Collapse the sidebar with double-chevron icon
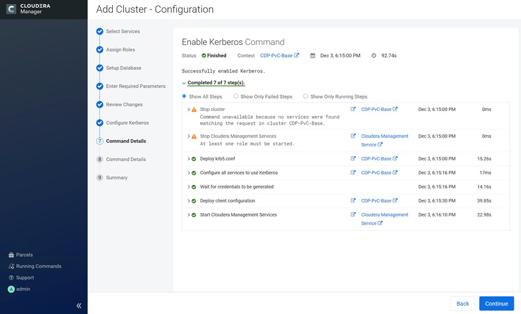The image size is (521, 314). pyautogui.click(x=79, y=306)
